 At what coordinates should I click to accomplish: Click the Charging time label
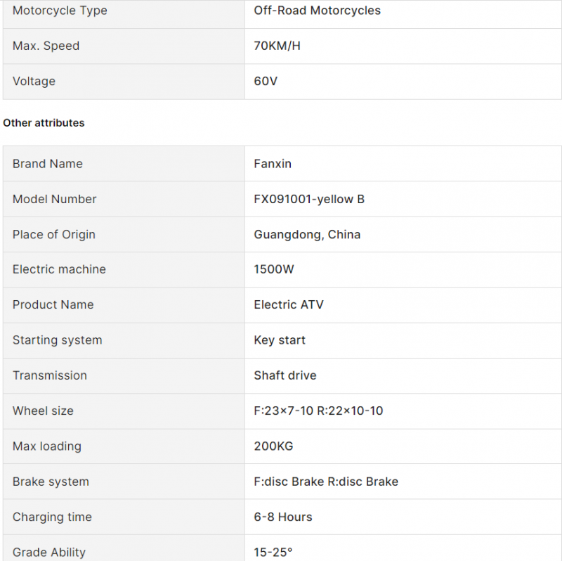pyautogui.click(x=52, y=517)
